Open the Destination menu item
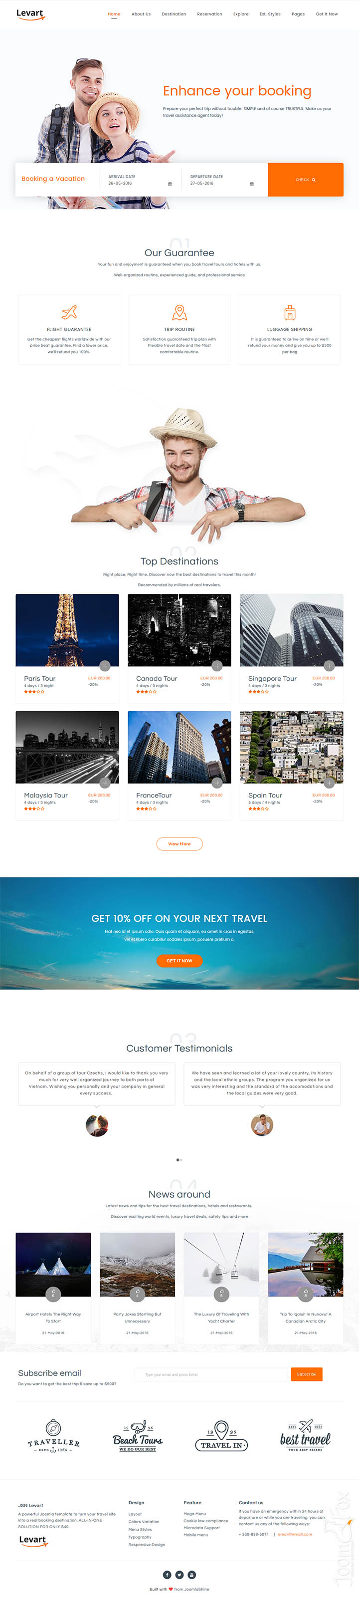This screenshot has height=1601, width=359. [x=174, y=13]
